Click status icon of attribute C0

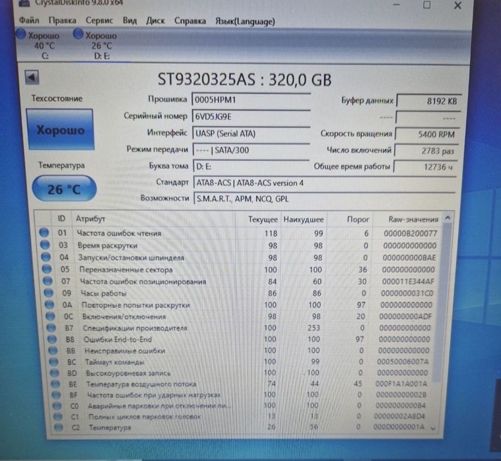57,406
